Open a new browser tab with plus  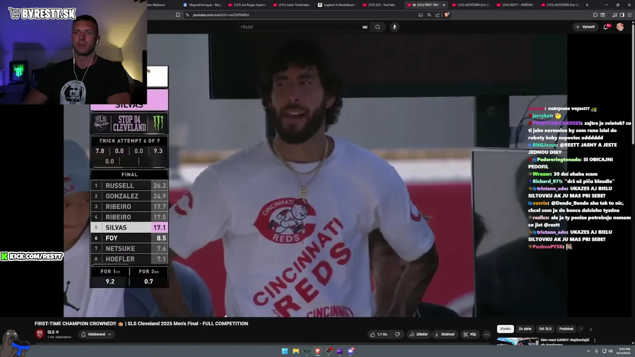(x=587, y=5)
